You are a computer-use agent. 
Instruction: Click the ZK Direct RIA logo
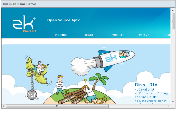(24, 24)
